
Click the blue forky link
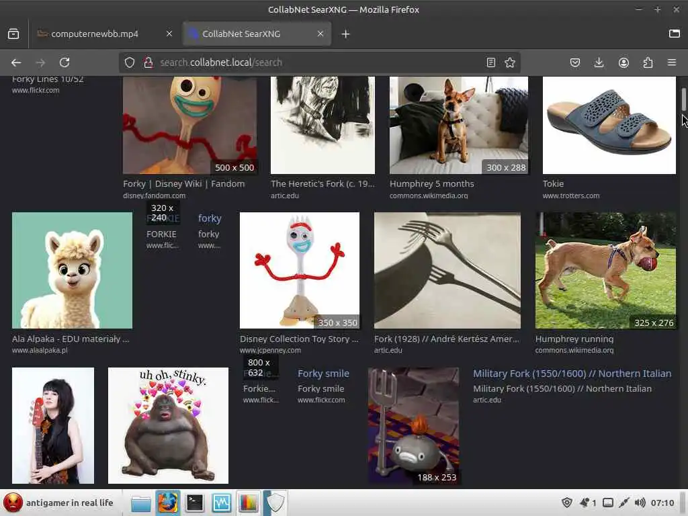point(210,218)
